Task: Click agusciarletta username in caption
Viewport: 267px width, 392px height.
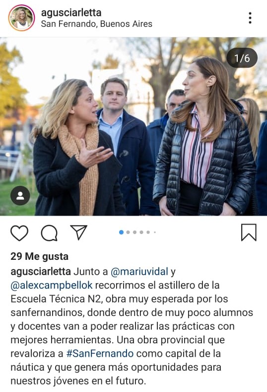Action: point(41,272)
